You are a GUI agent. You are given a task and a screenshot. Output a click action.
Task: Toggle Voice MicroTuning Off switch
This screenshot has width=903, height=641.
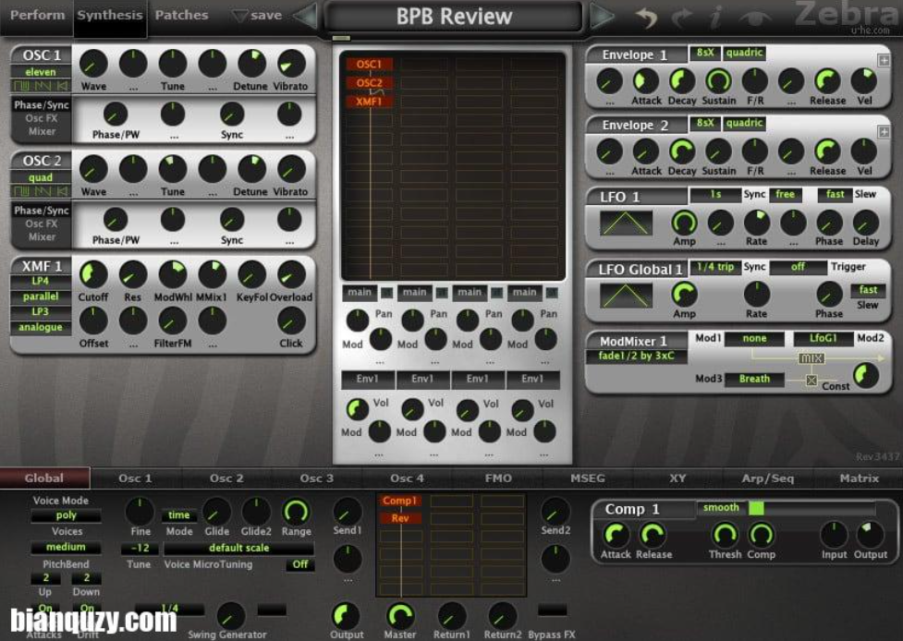299,564
